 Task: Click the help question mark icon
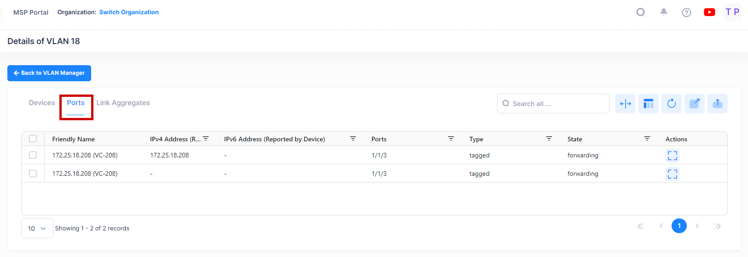coord(686,12)
